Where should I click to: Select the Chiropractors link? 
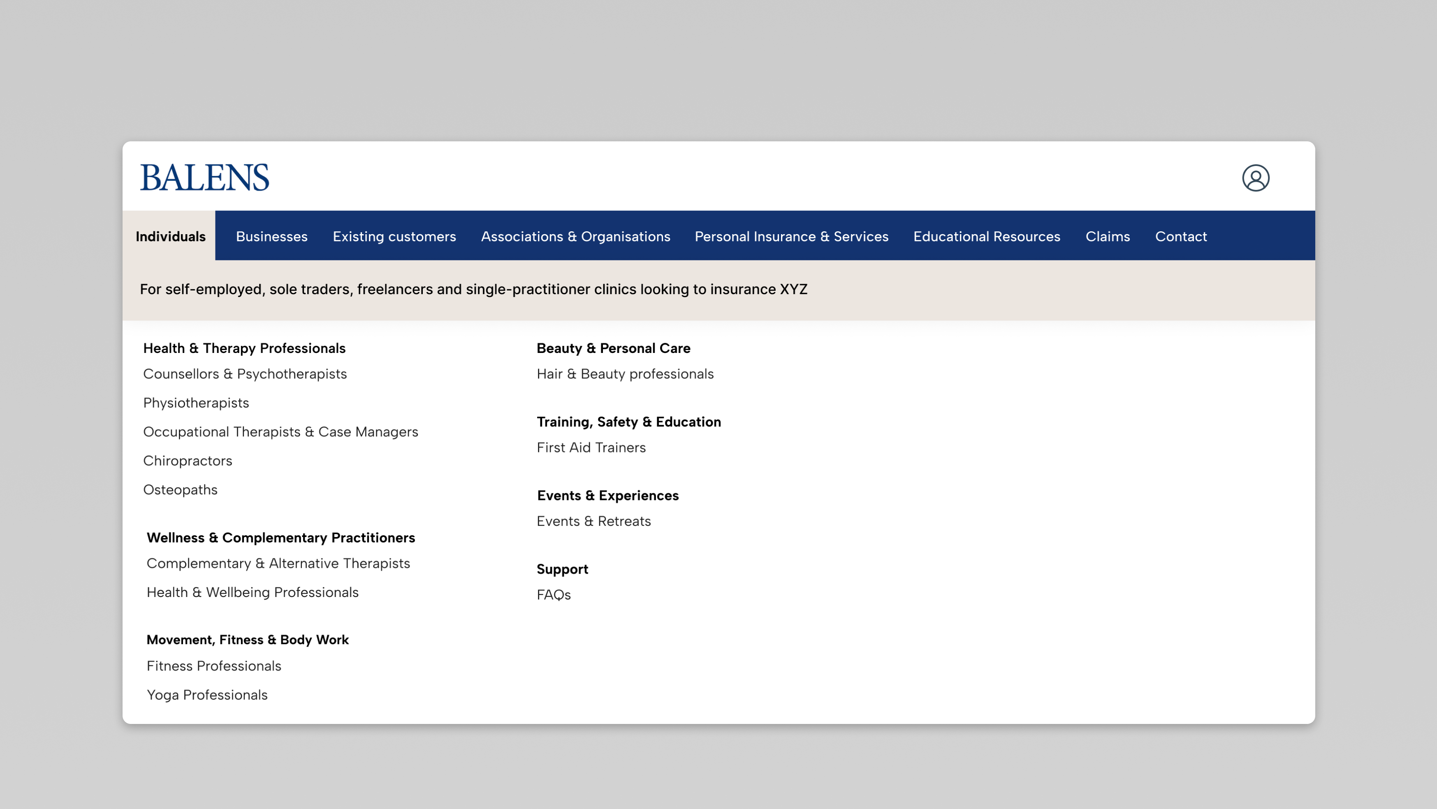pos(188,461)
